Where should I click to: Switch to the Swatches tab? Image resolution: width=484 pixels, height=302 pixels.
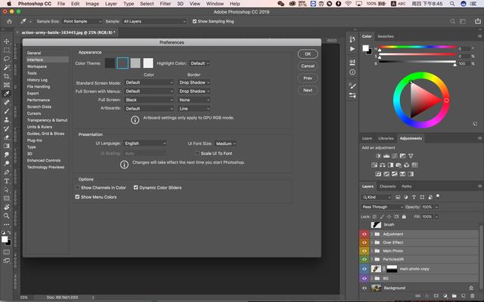coord(386,36)
